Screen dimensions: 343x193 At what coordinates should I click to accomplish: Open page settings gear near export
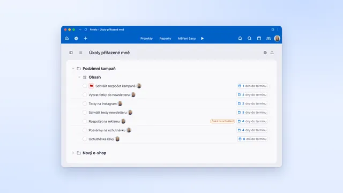coord(265,53)
